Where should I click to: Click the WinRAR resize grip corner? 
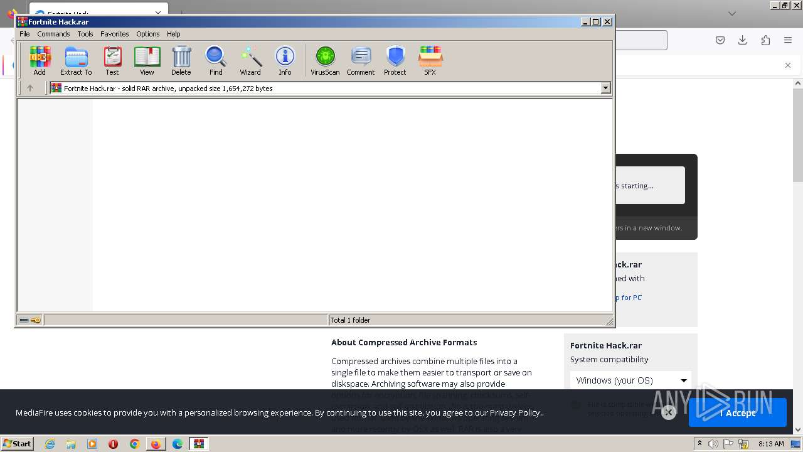point(609,321)
